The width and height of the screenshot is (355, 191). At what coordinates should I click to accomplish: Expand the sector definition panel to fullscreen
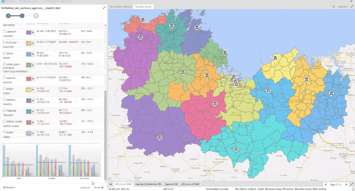[x=104, y=8]
